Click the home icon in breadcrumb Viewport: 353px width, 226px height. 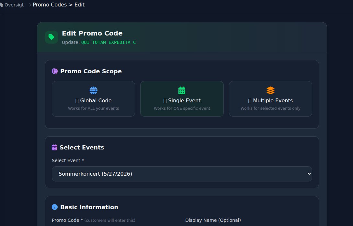click(x=1, y=5)
